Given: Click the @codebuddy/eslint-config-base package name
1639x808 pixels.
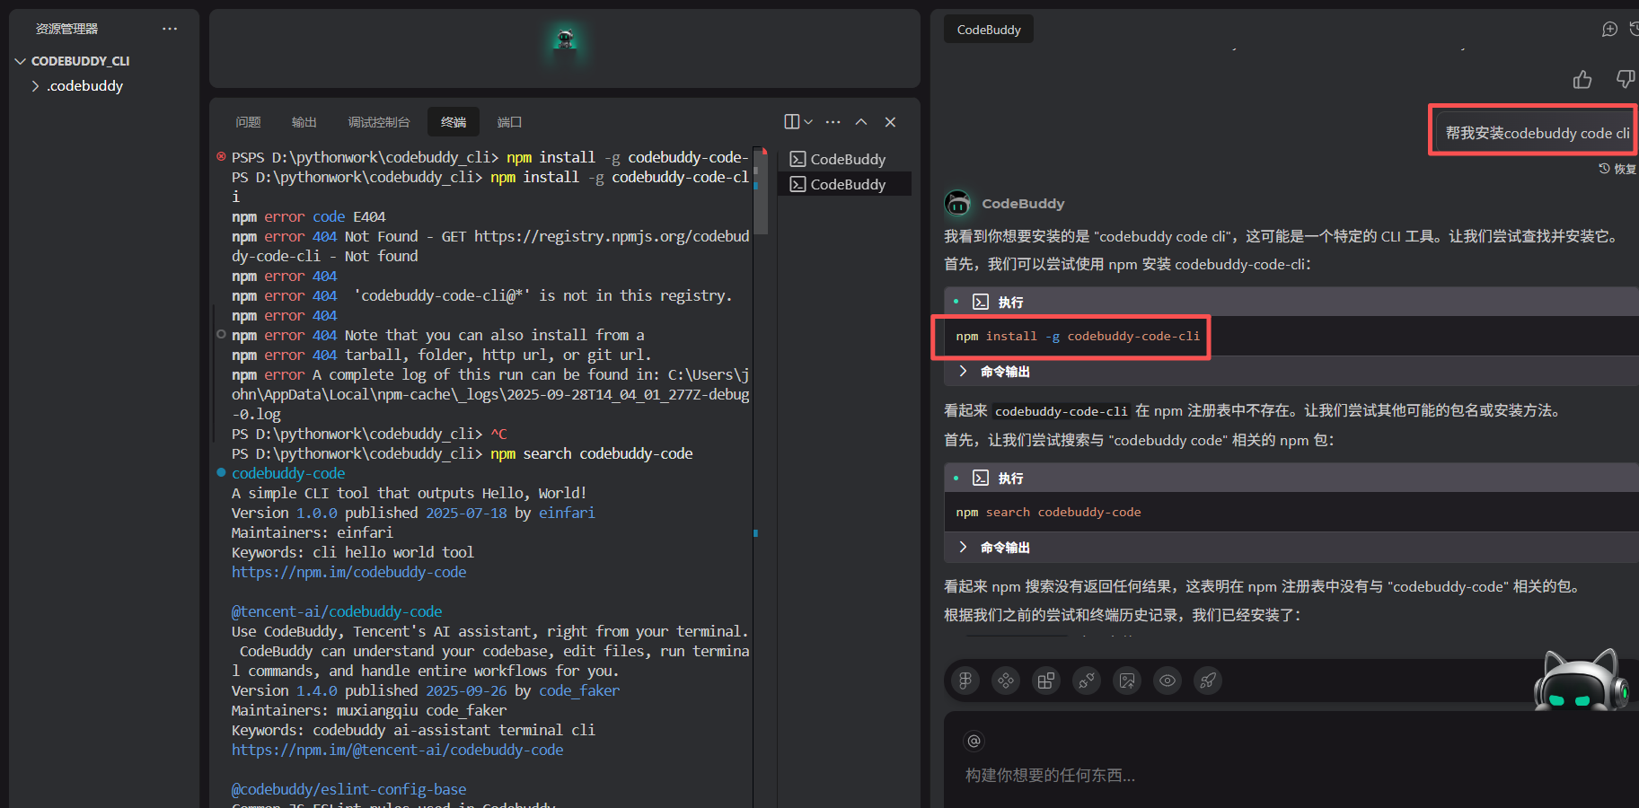Looking at the screenshot, I should click(348, 789).
